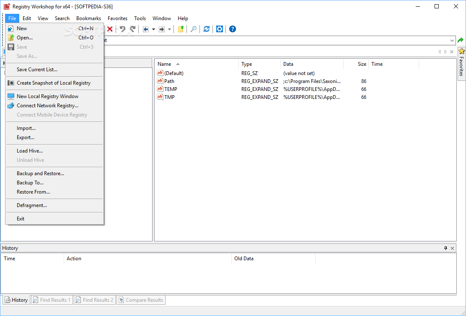Open the forward history dropdown arrow
This screenshot has width=466, height=316.
(169, 29)
